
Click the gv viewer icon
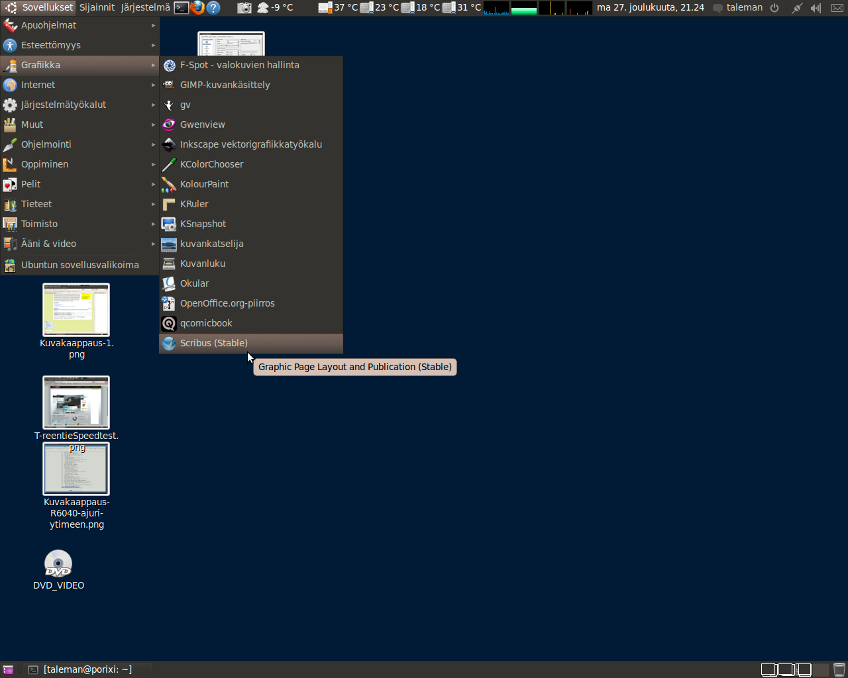[169, 105]
